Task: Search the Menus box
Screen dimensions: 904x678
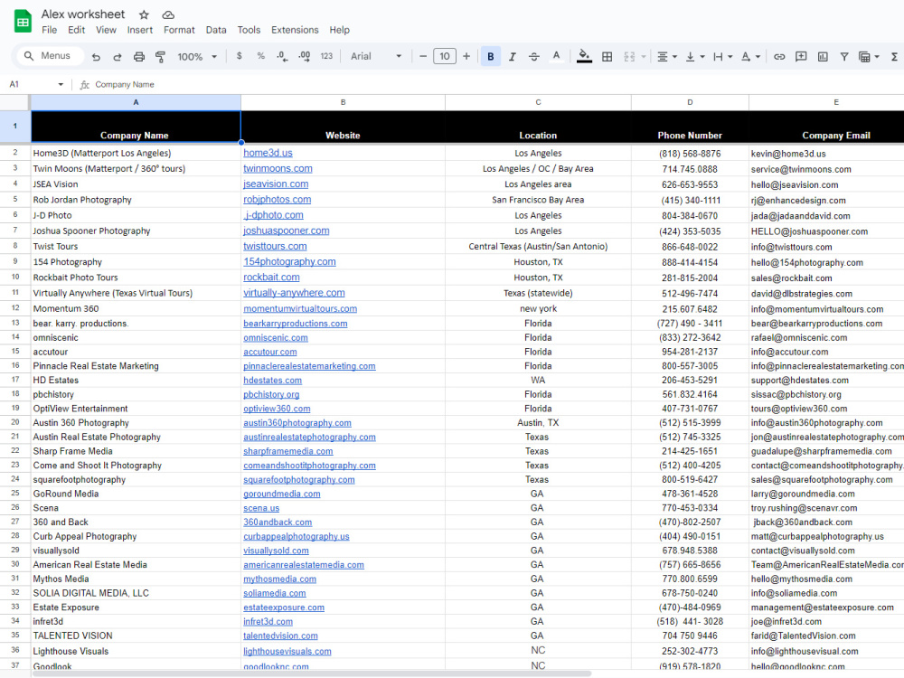Action: (49, 56)
